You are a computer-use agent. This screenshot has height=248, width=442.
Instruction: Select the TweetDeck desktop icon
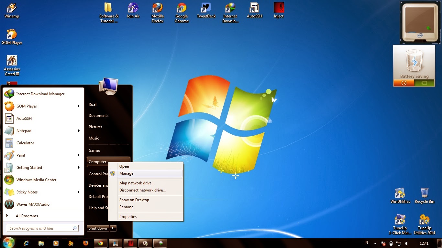pos(206,8)
